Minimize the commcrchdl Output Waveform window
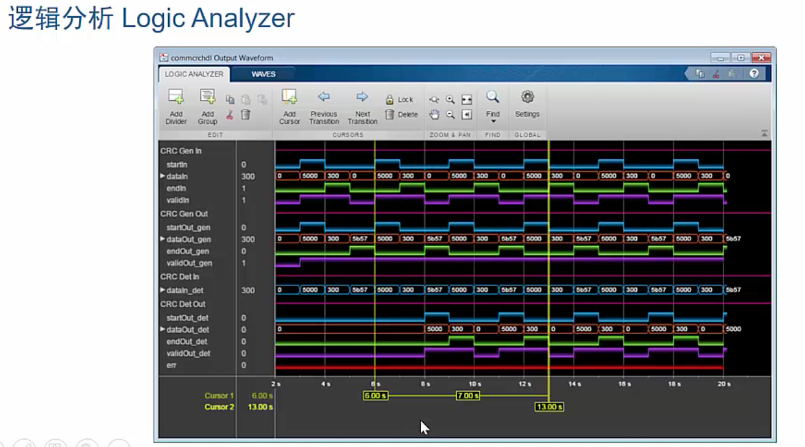The height and width of the screenshot is (447, 805). point(721,58)
